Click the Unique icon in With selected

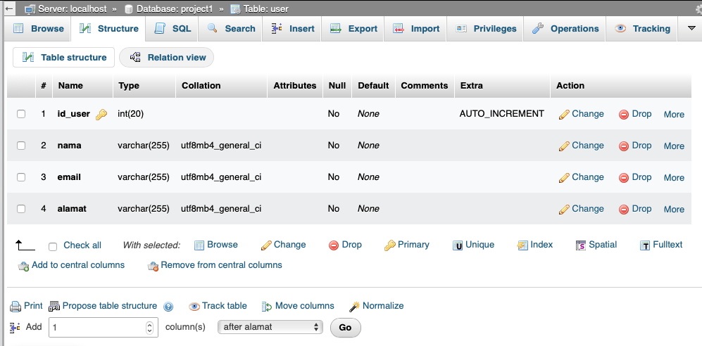tap(458, 245)
